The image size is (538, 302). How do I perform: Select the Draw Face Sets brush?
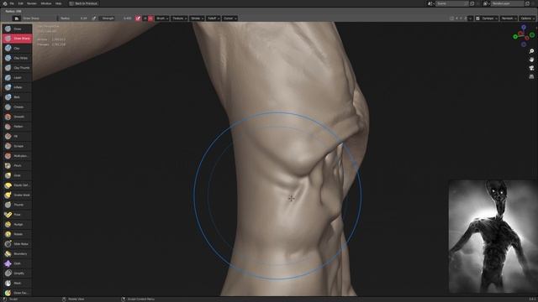tap(17, 293)
